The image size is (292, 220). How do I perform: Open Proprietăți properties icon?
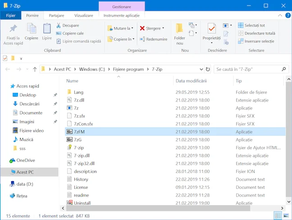pos(211,29)
